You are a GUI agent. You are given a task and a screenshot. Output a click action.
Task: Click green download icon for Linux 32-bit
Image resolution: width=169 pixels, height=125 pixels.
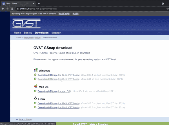35,103
